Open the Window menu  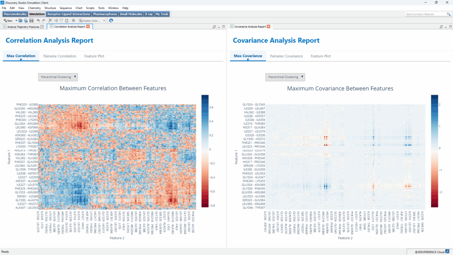pos(113,8)
